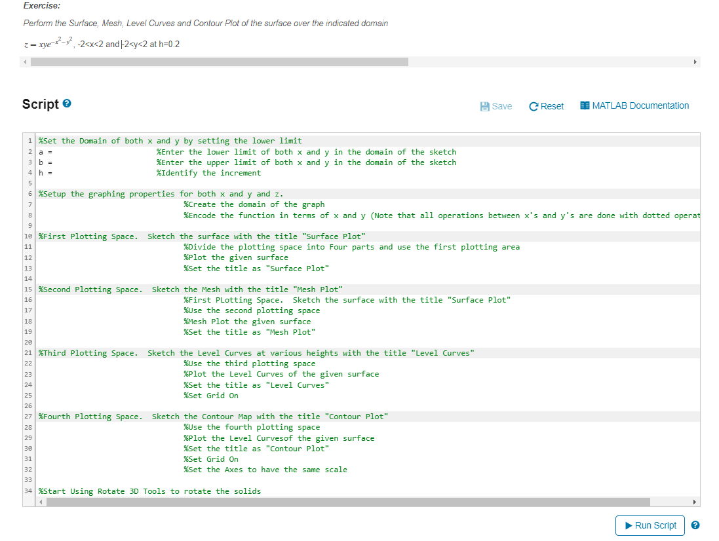Click the exercise horizontal scrollbar thumb

[x=219, y=62]
